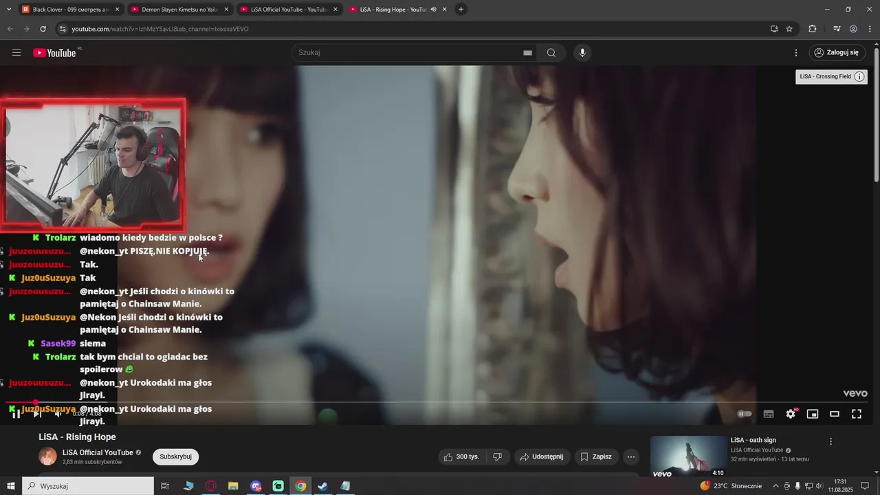Open Windows Start menu

click(10, 486)
